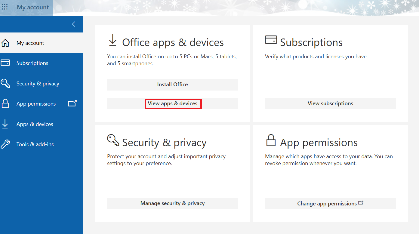419x234 pixels.
Task: Open View subscriptions button
Action: click(x=330, y=103)
